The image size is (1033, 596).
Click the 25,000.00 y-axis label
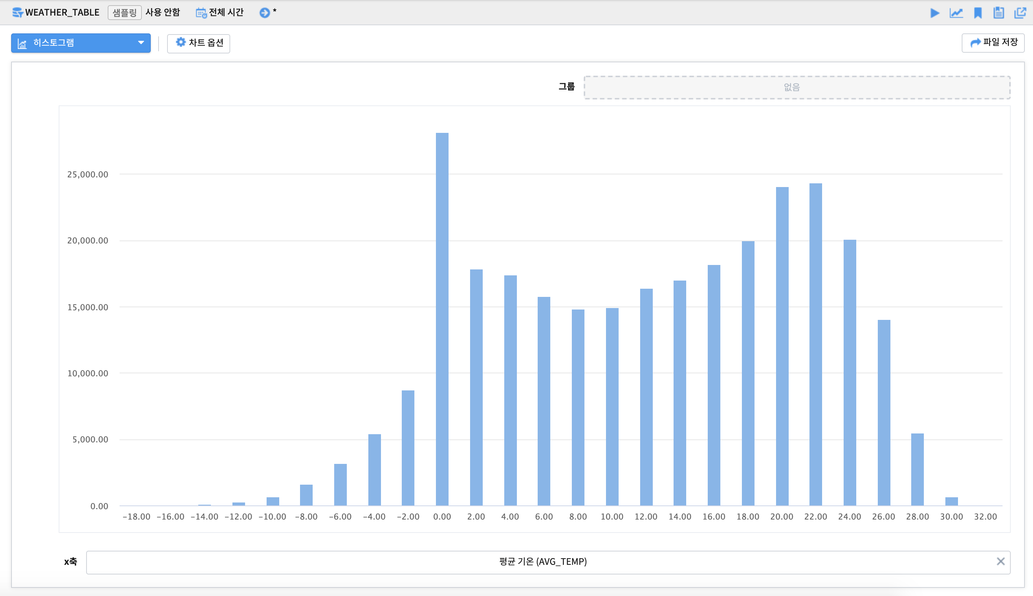88,175
